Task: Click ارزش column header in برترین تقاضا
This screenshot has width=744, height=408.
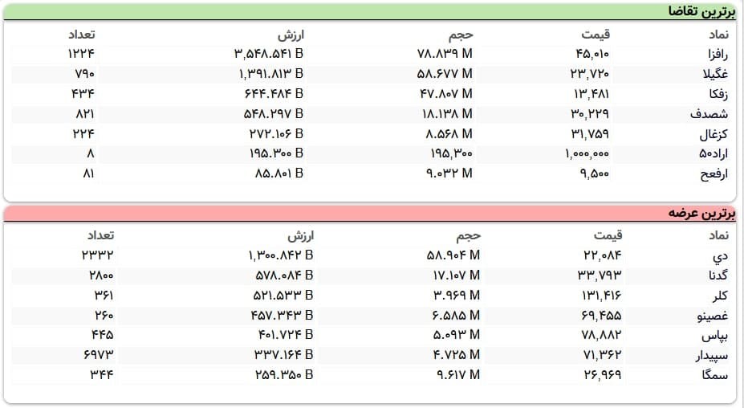Action: point(291,35)
